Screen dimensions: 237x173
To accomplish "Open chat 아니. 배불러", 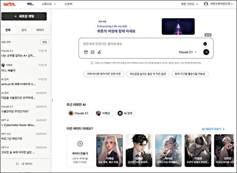I will (x=24, y=68).
